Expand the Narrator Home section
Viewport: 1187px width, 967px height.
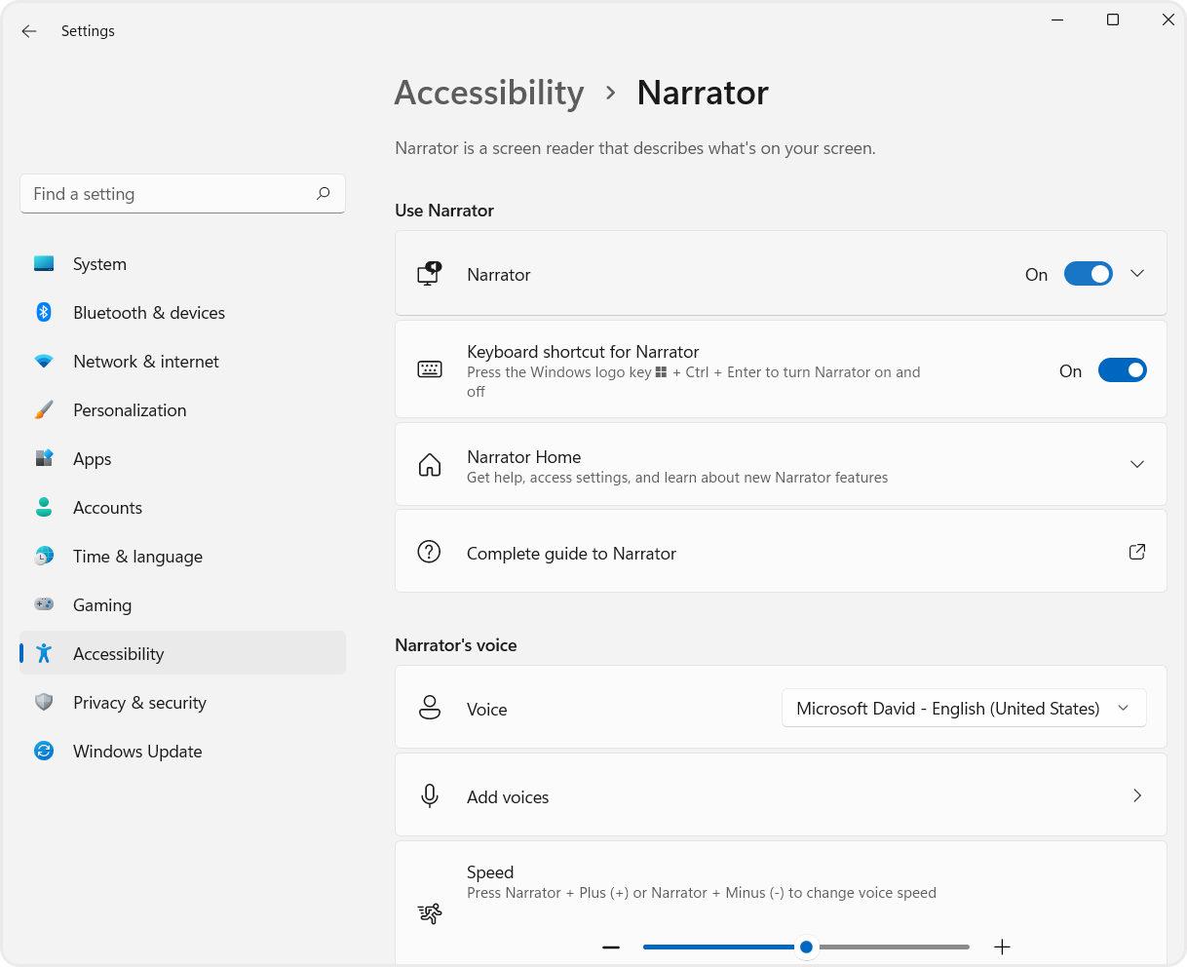click(1137, 464)
